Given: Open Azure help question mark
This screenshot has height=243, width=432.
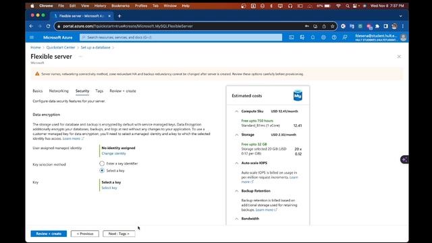Looking at the screenshot, I should pos(334,37).
